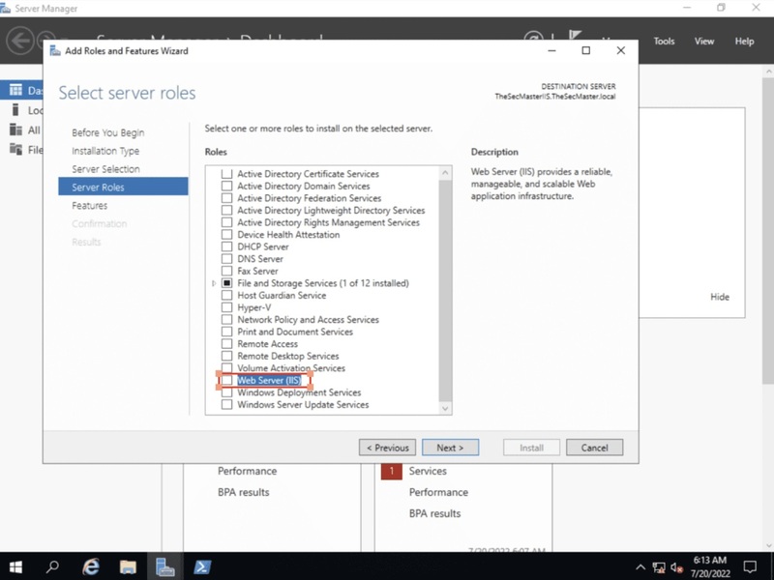774x580 pixels.
Task: Open Help menu in Server Manager
Action: pos(744,42)
